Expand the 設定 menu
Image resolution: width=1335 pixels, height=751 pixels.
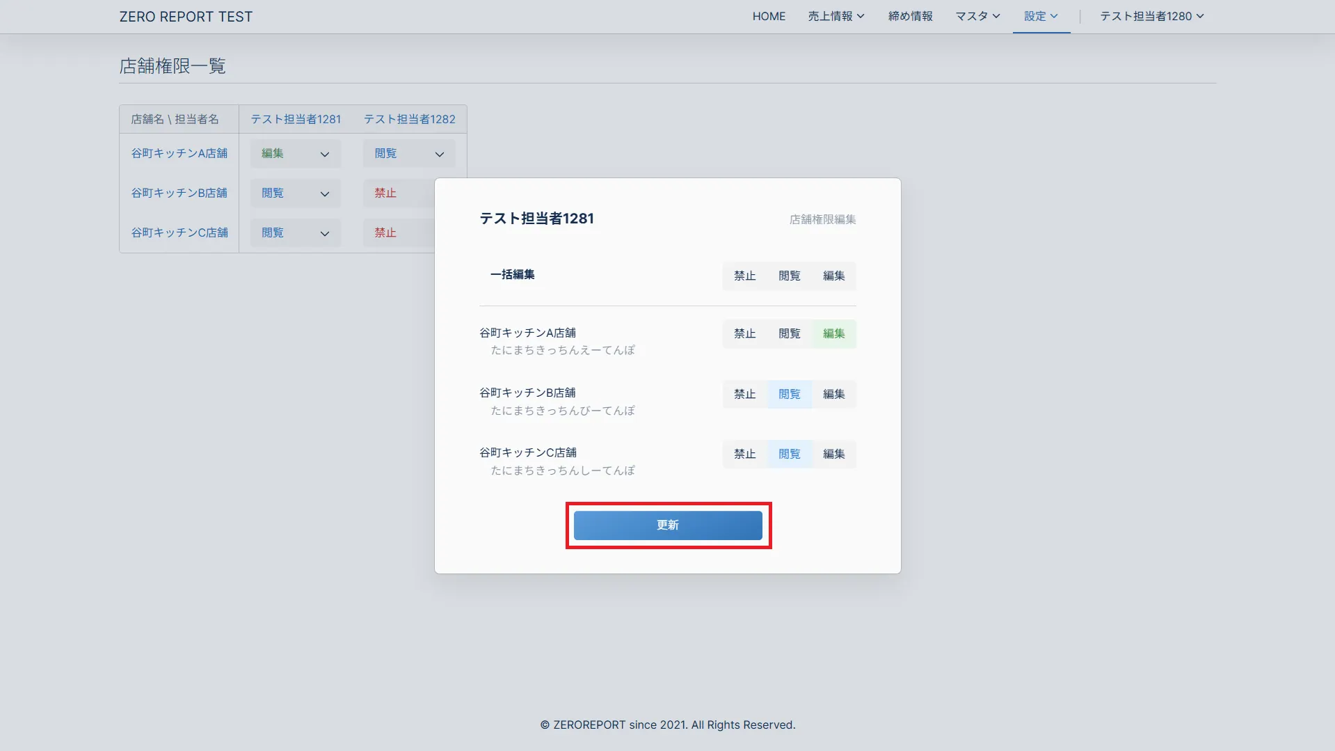[x=1041, y=16]
